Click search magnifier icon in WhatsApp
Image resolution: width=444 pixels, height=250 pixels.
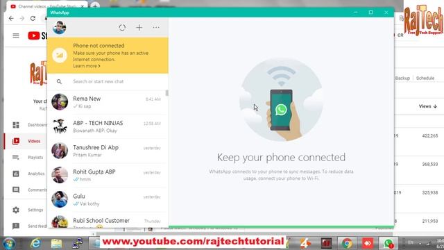59,82
